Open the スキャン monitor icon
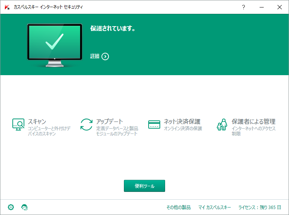The width and height of the screenshot is (289, 215). (x=18, y=125)
